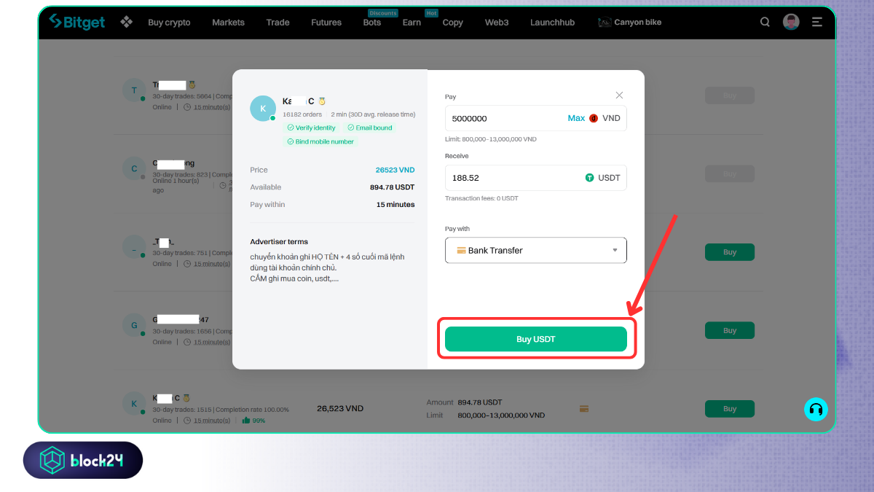Viewport: 874px width, 492px height.
Task: Open the Earn menu item
Action: 412,23
